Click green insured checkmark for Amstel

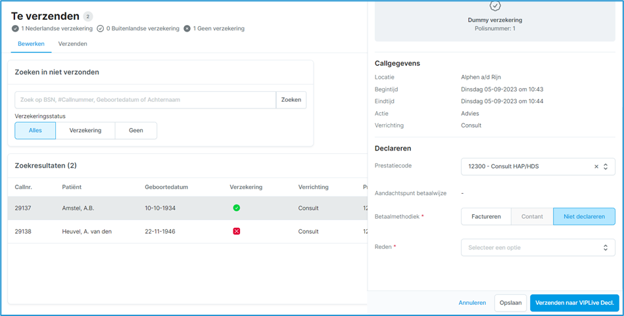236,208
